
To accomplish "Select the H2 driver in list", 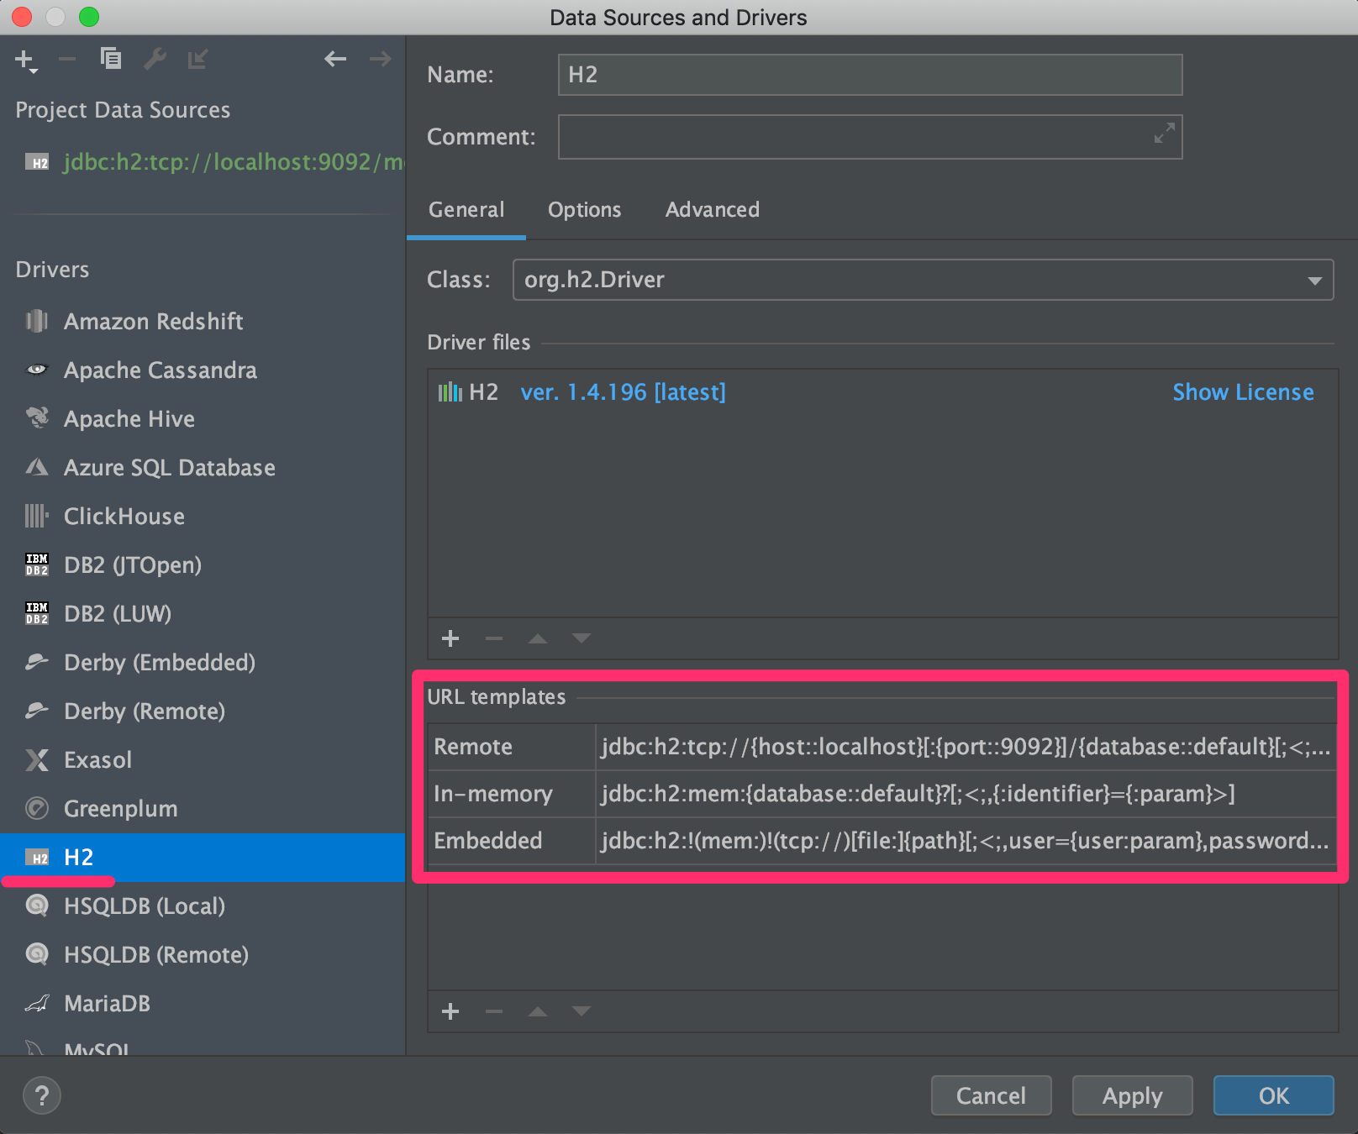I will point(203,858).
